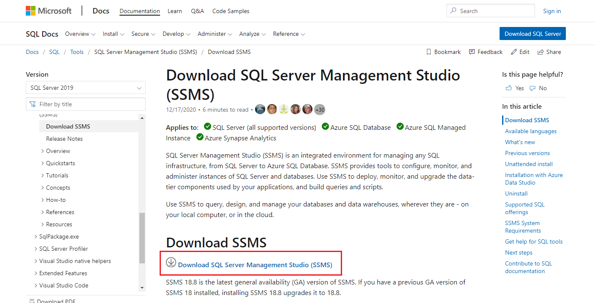Open the SQL Server 2019 version dropdown
The width and height of the screenshot is (595, 303).
(86, 87)
